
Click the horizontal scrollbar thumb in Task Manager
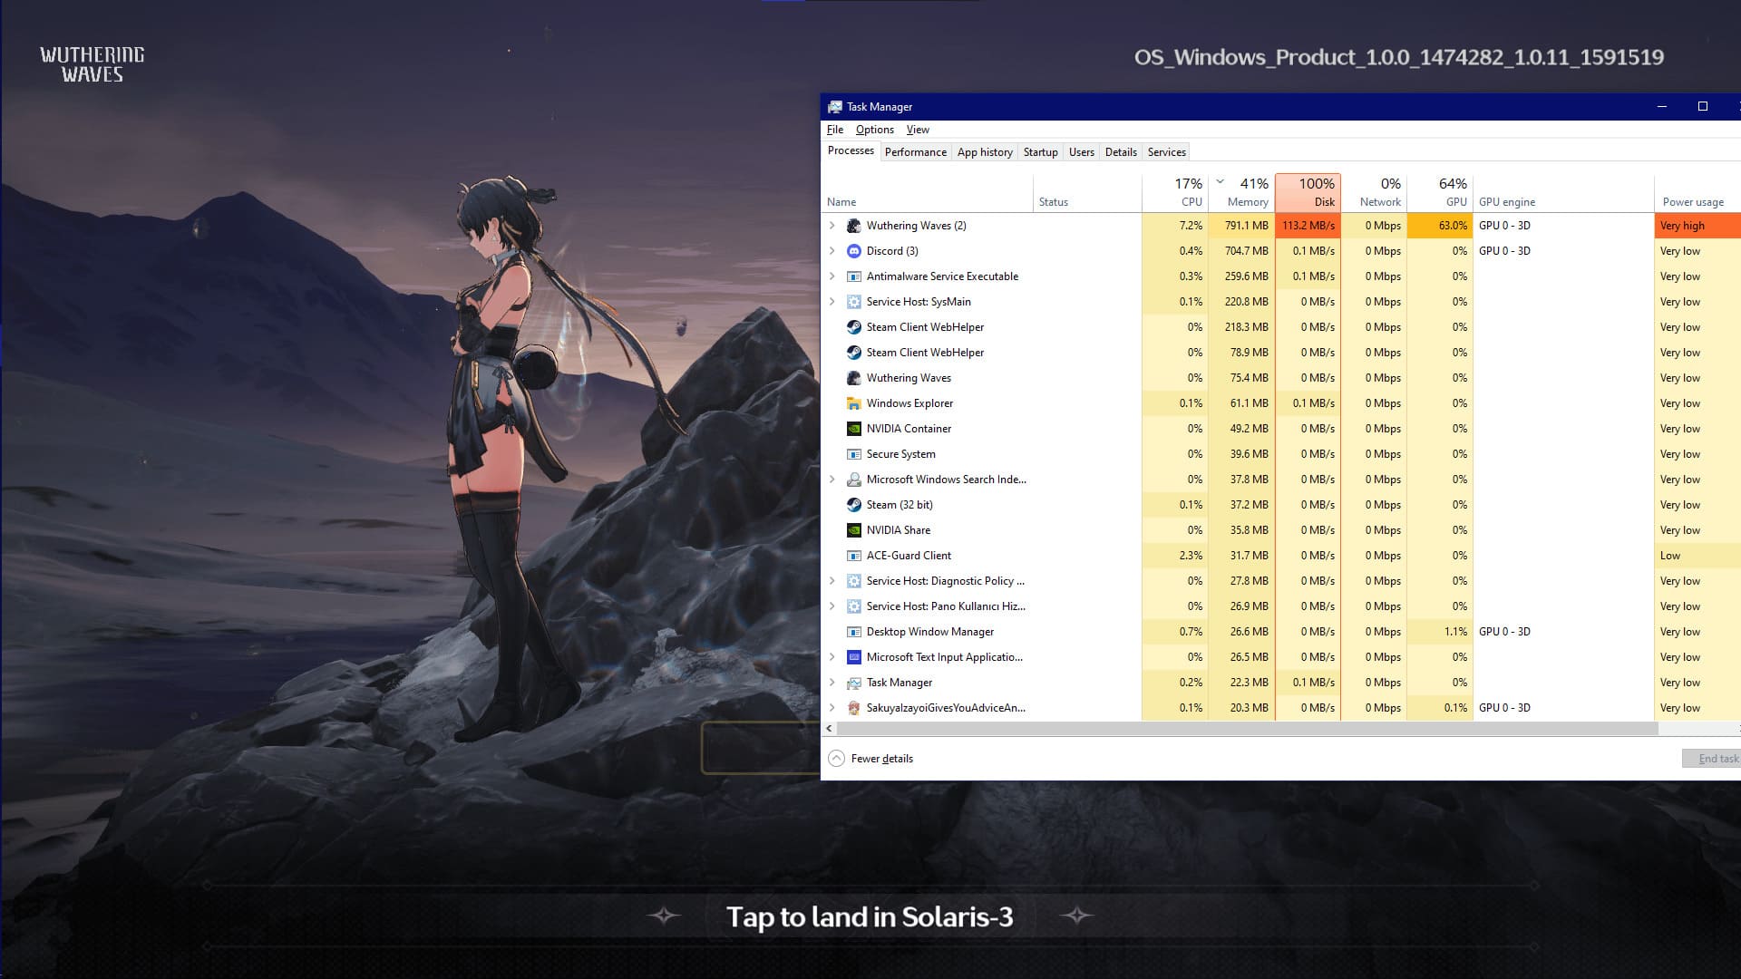coord(1247,729)
